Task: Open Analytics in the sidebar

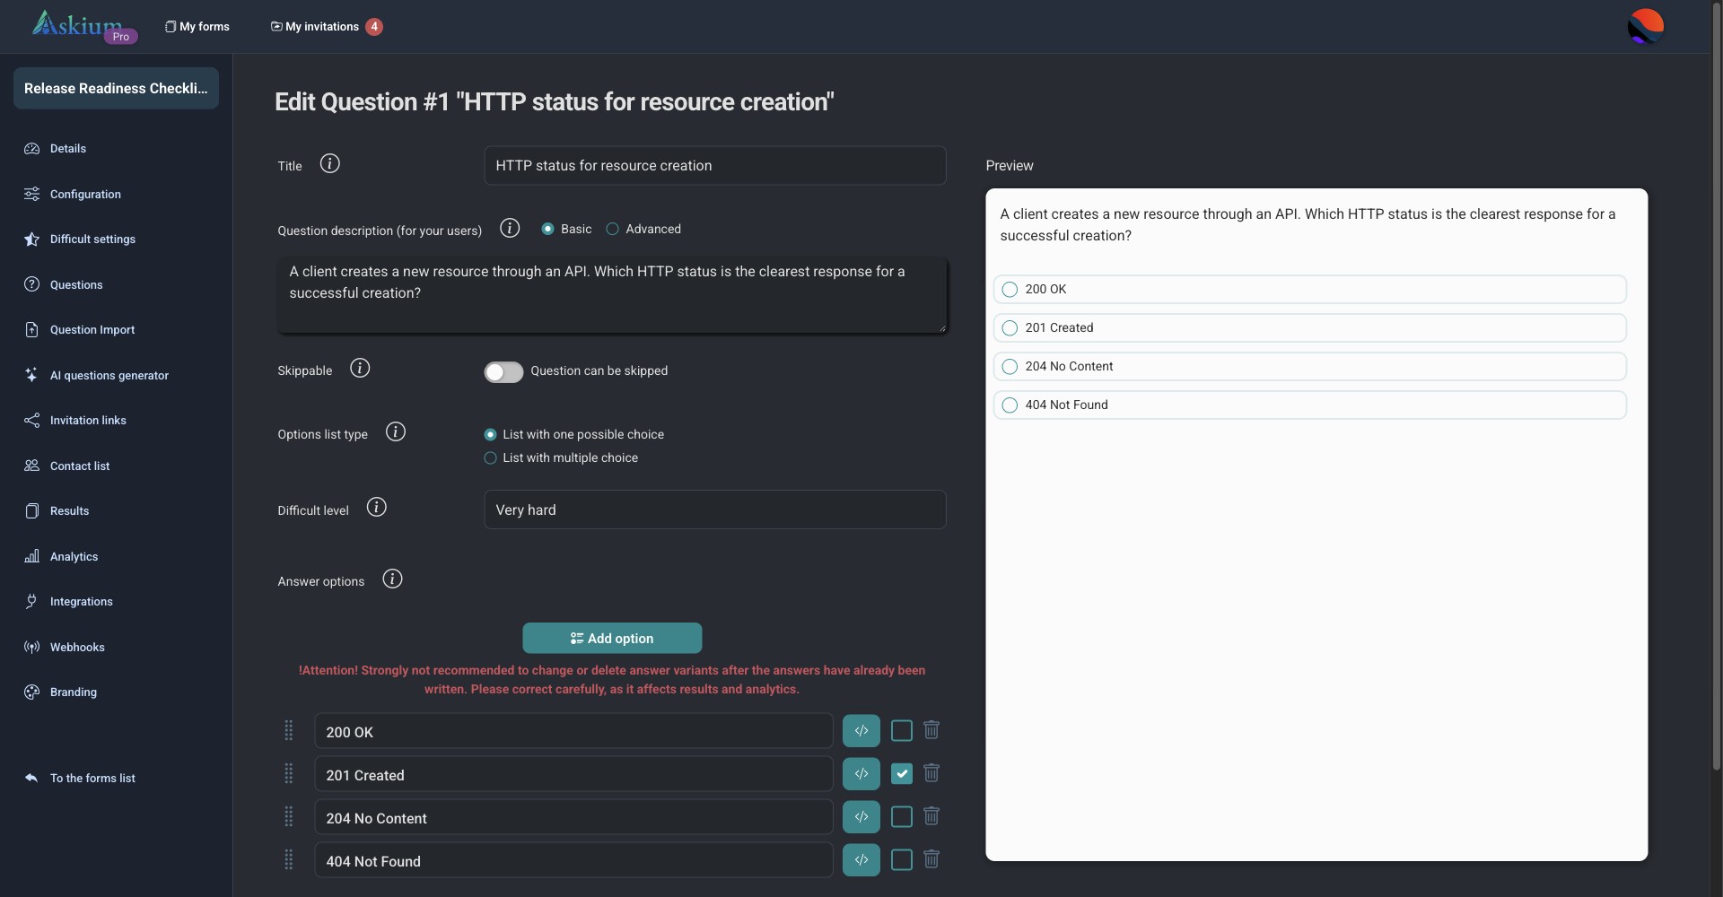Action: [74, 557]
